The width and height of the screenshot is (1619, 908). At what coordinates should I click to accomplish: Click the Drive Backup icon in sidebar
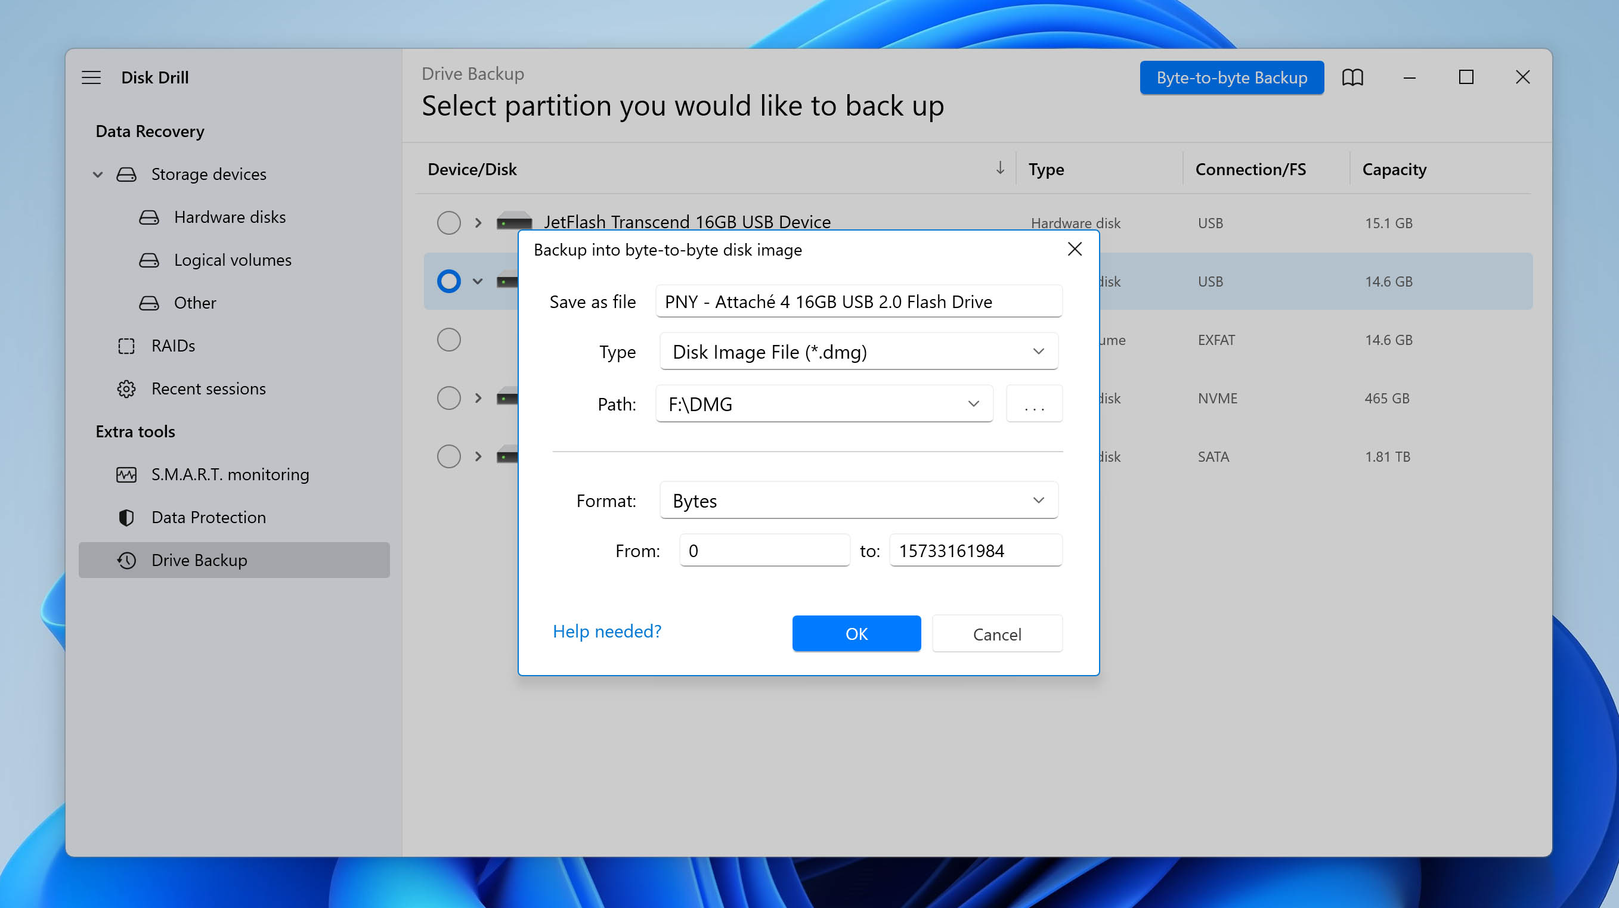click(x=126, y=559)
